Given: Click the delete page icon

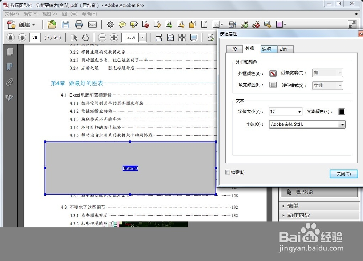Looking at the screenshot, I should point(146,24).
